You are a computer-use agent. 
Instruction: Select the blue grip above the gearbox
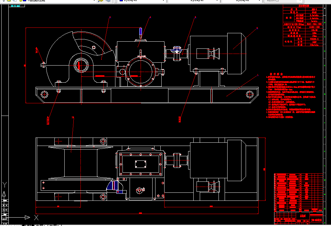pyautogui.click(x=141, y=31)
